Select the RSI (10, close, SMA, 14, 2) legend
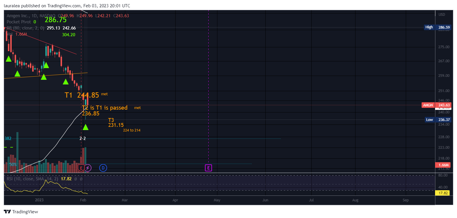The height and width of the screenshot is (218, 457). [x=32, y=179]
